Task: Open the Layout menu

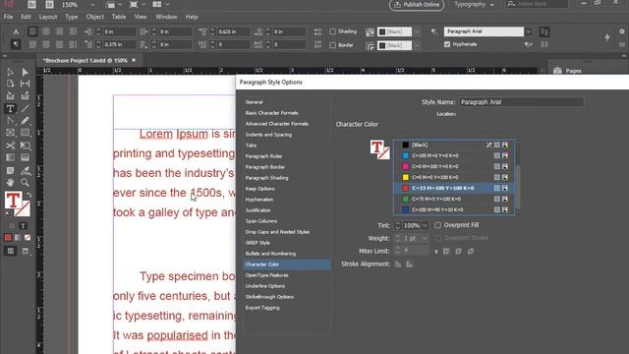Action: tap(48, 17)
